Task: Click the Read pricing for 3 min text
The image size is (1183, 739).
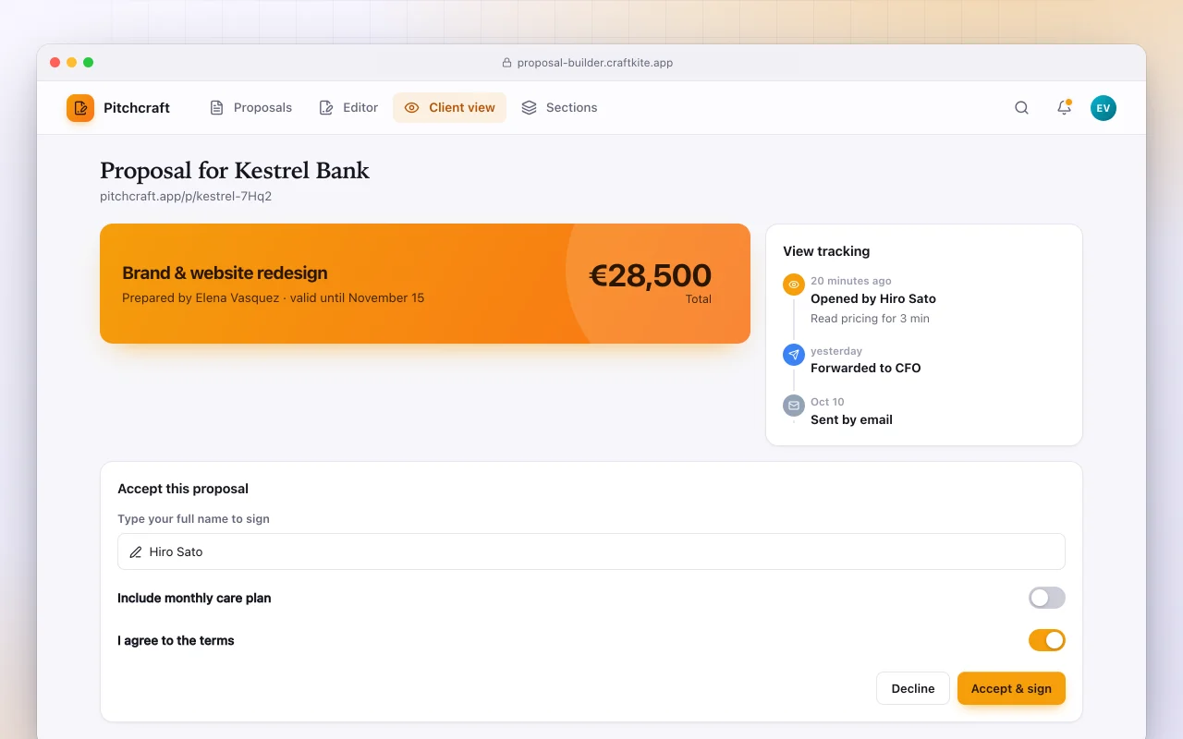Action: (870, 319)
